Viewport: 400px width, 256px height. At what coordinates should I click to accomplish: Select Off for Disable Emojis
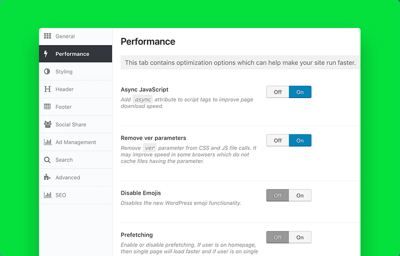(x=277, y=195)
